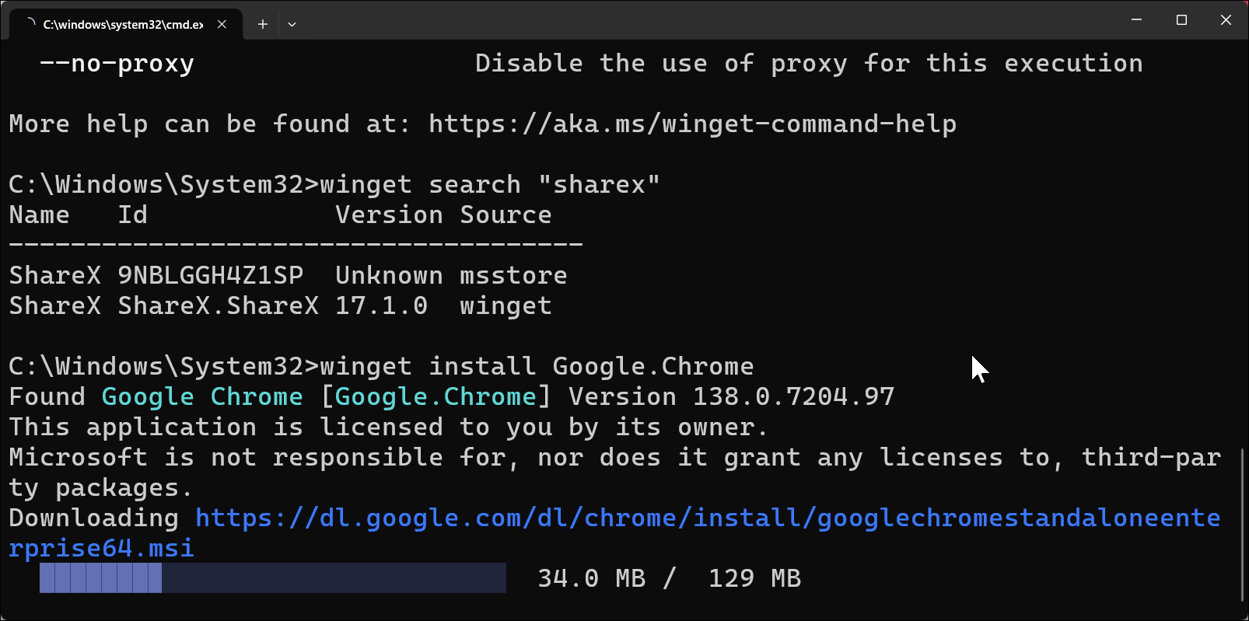Click the 34.0 MB / 129 MB size text
This screenshot has width=1249, height=621.
click(669, 579)
